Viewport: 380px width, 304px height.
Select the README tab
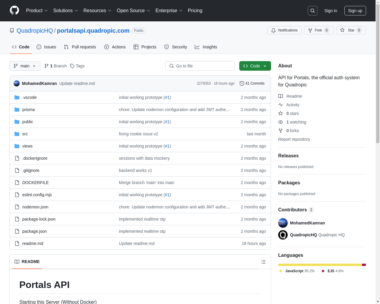27,262
